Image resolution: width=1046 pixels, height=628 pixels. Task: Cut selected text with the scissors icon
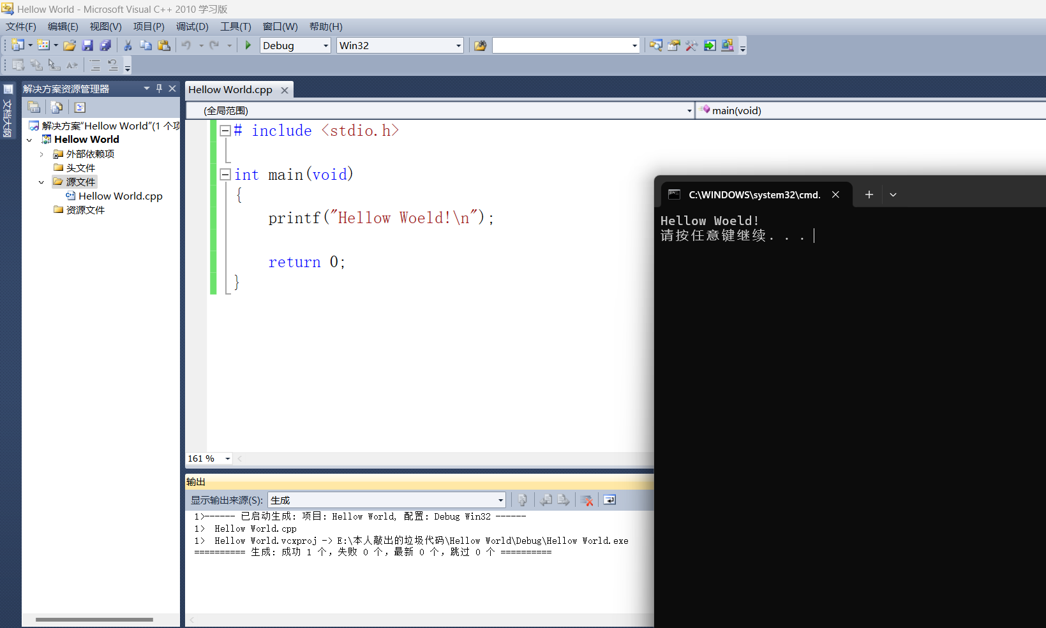point(126,45)
